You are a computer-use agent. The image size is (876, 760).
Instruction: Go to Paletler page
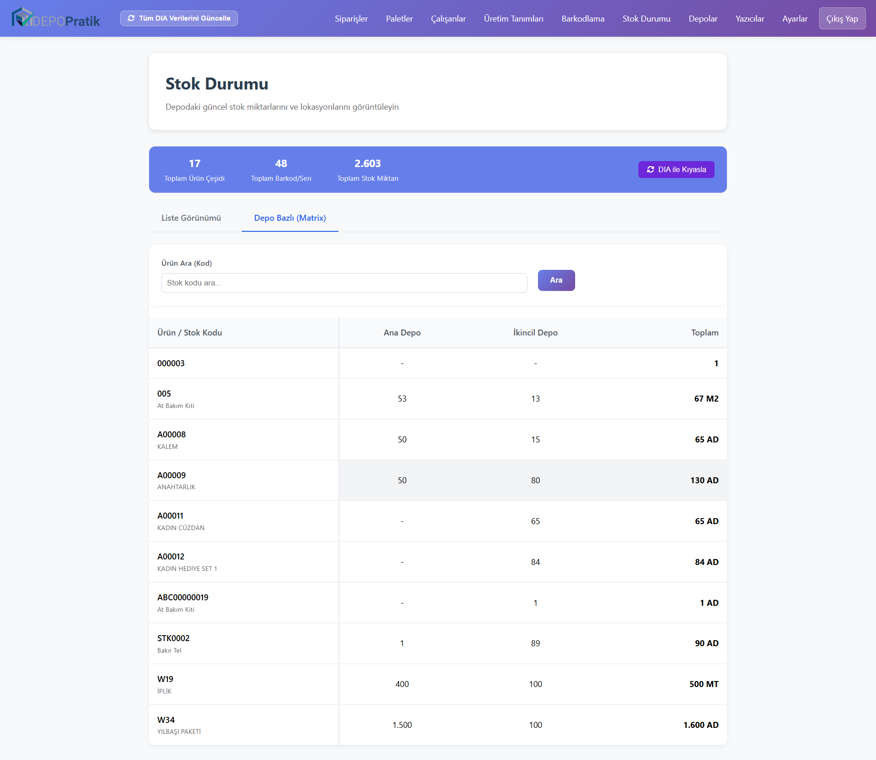coord(399,19)
